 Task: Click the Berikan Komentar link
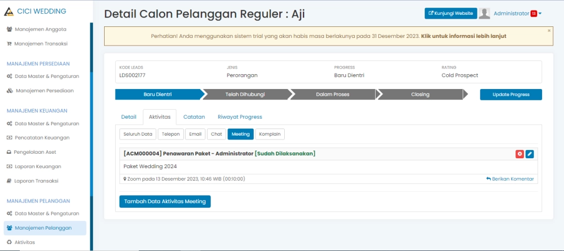click(510, 179)
